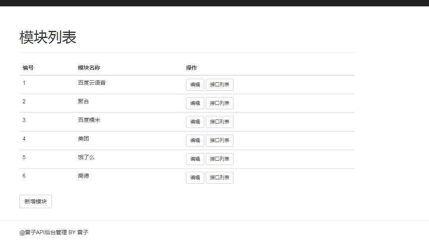Open 接口列表 for 聚合
This screenshot has height=243, width=429.
coord(219,103)
